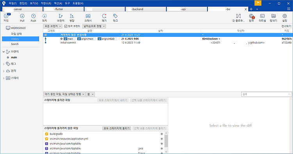This screenshot has height=154, width=293.
Task: Open the Tools (도구) menu
Action: (x=67, y=4)
